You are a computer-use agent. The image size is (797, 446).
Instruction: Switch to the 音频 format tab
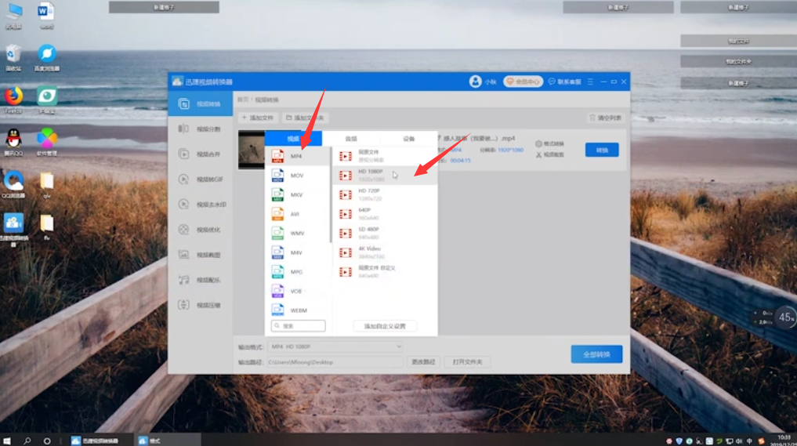pos(351,138)
